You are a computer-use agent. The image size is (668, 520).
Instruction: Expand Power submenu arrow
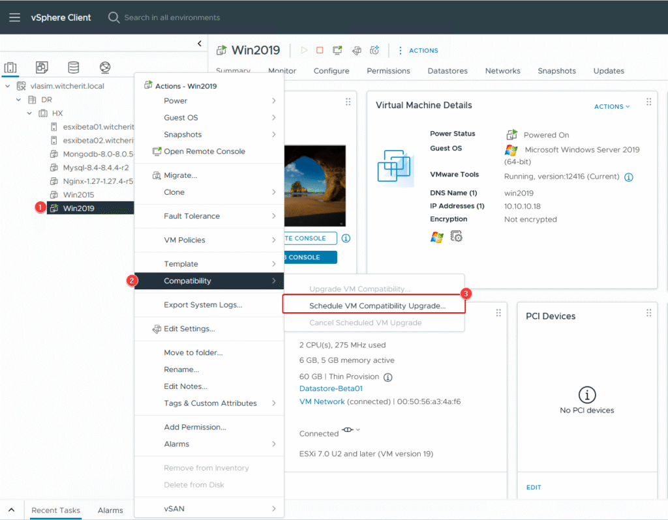(x=273, y=101)
